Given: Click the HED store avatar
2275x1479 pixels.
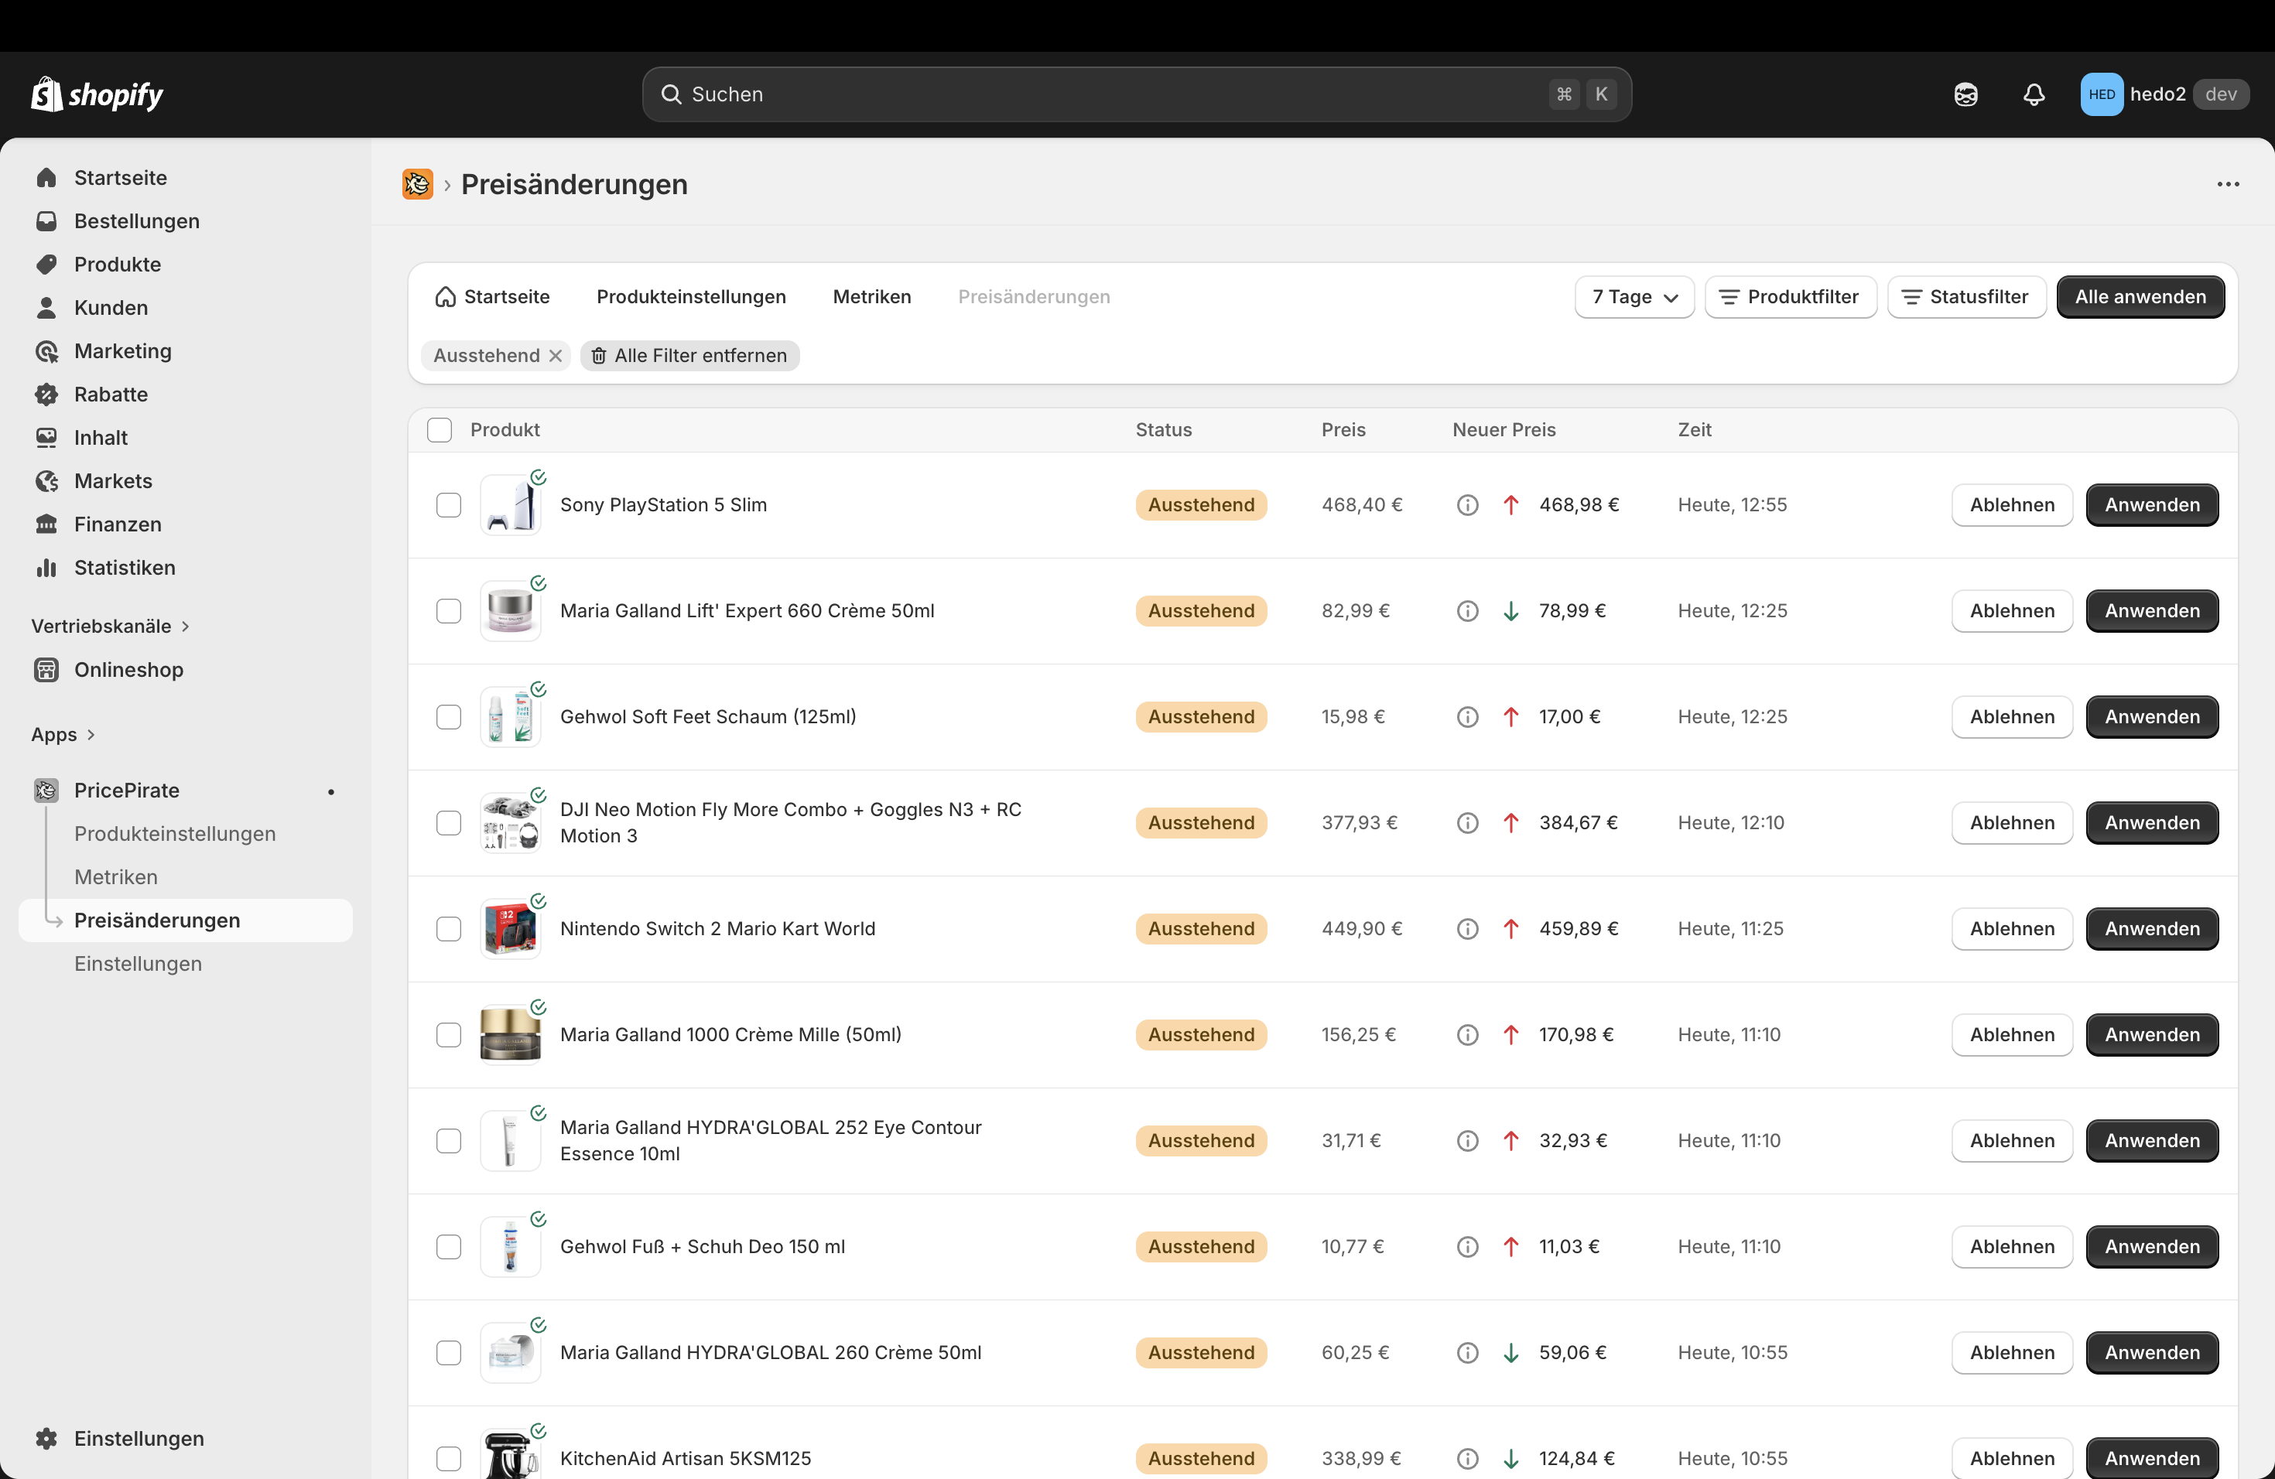Looking at the screenshot, I should (x=2101, y=94).
